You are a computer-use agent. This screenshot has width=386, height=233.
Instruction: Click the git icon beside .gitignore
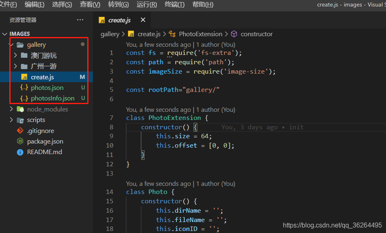point(20,131)
